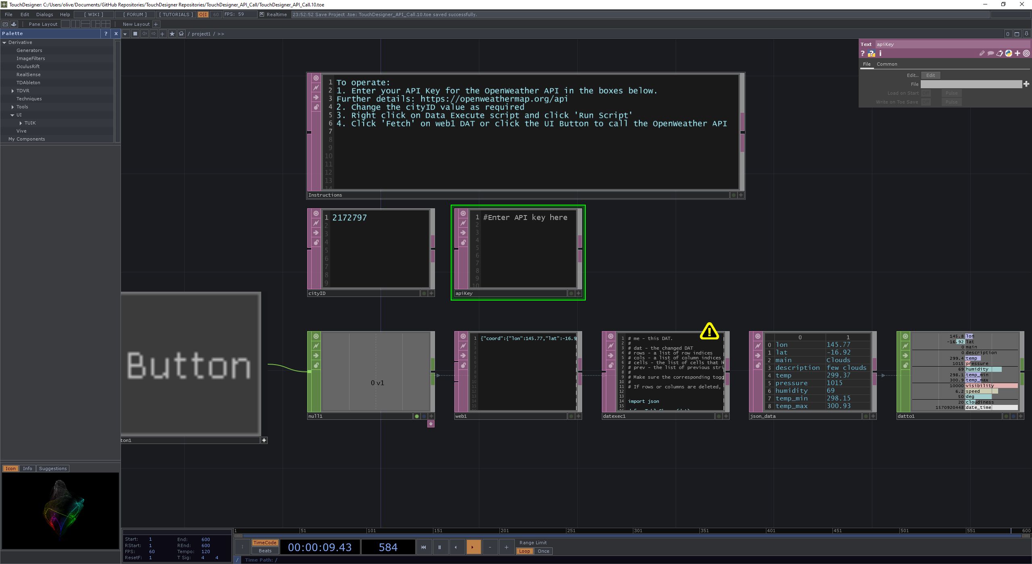1032x564 pixels.
Task: Click the pink download arrow below null1
Action: 431,424
